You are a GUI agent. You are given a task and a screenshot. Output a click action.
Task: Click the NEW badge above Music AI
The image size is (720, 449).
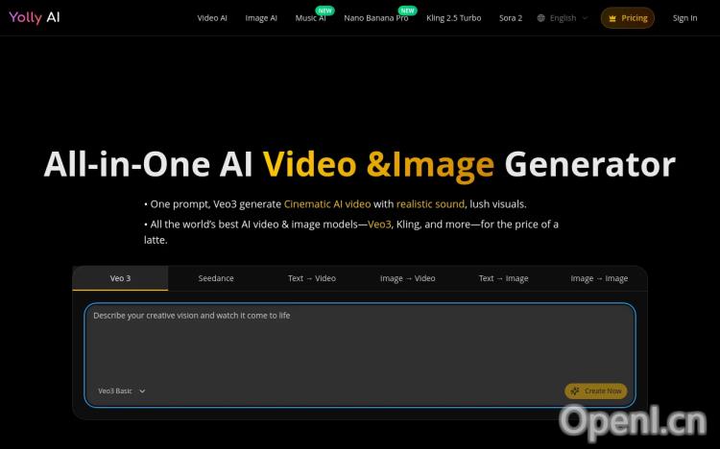(x=324, y=11)
